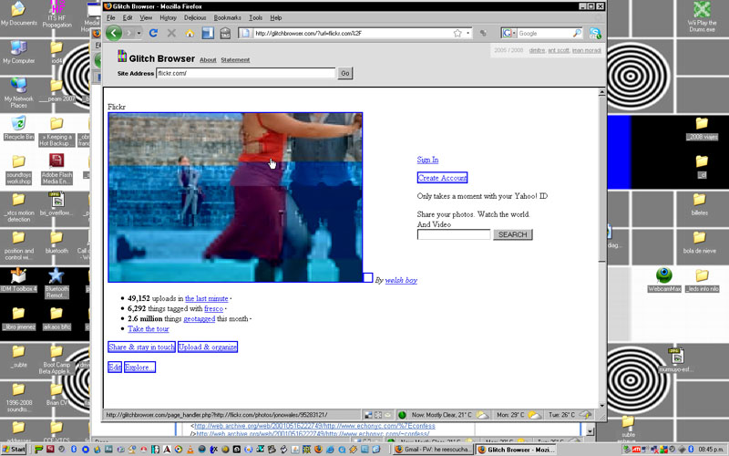Image resolution: width=729 pixels, height=456 pixels.
Task: Click the Tue 26° C storm forecast icon
Action: pyautogui.click(x=585, y=415)
